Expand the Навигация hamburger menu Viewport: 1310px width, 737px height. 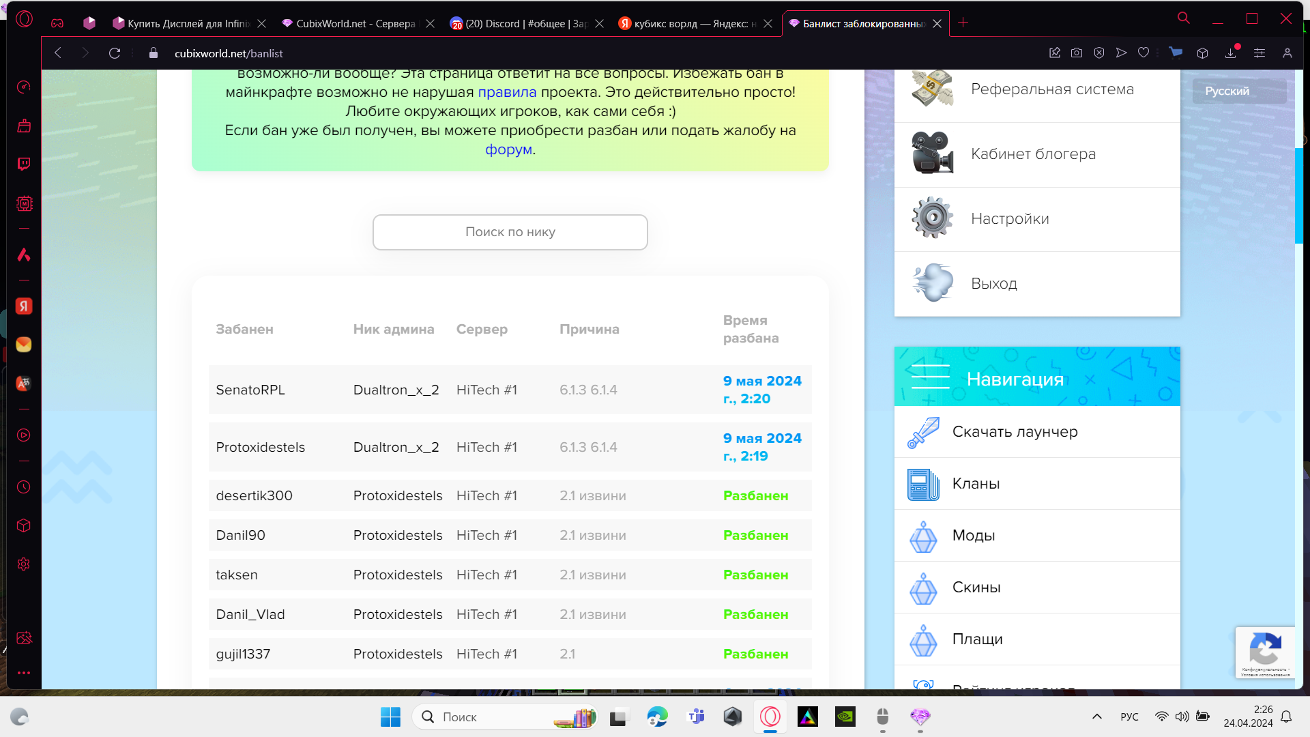(x=930, y=377)
